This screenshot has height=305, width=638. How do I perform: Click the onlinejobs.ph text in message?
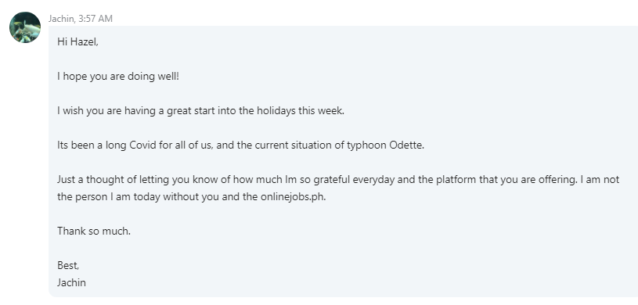coord(293,197)
